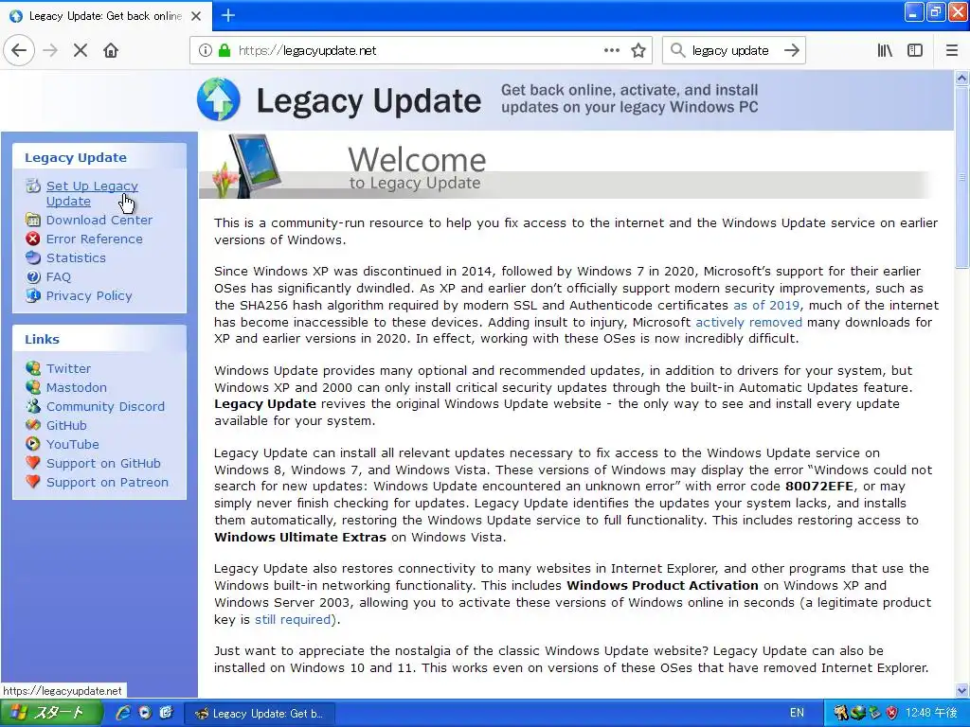Open the FAQ link
Viewport: 970px width, 727px height.
[58, 277]
